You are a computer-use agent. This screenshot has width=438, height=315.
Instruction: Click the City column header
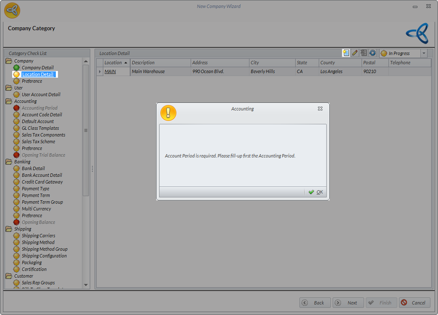[x=272, y=63]
